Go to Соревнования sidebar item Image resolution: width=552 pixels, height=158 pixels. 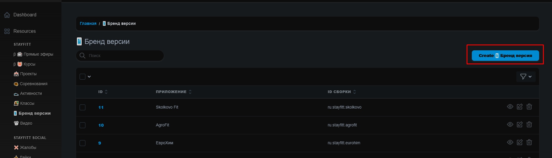[x=33, y=84]
